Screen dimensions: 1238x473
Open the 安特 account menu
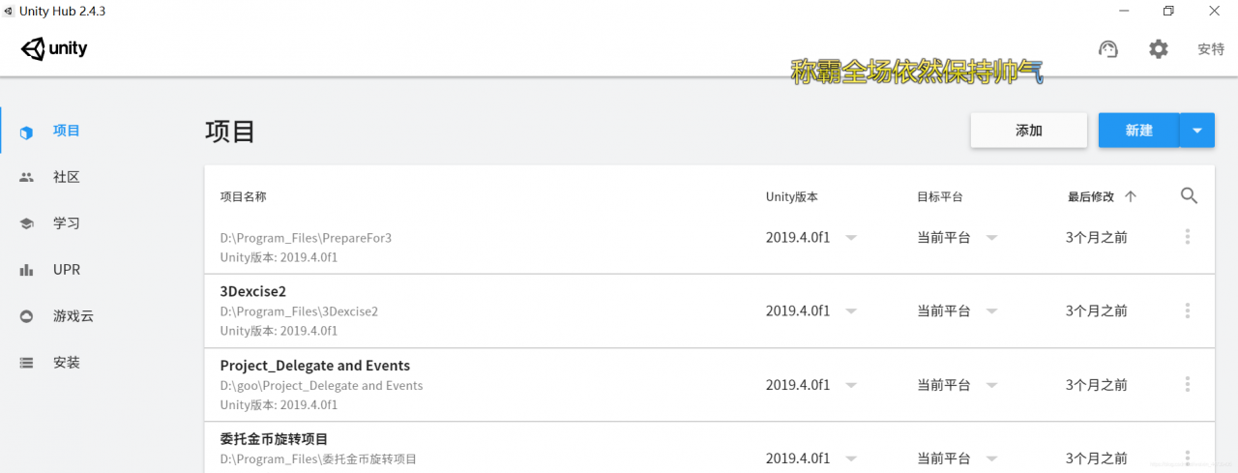click(x=1211, y=49)
